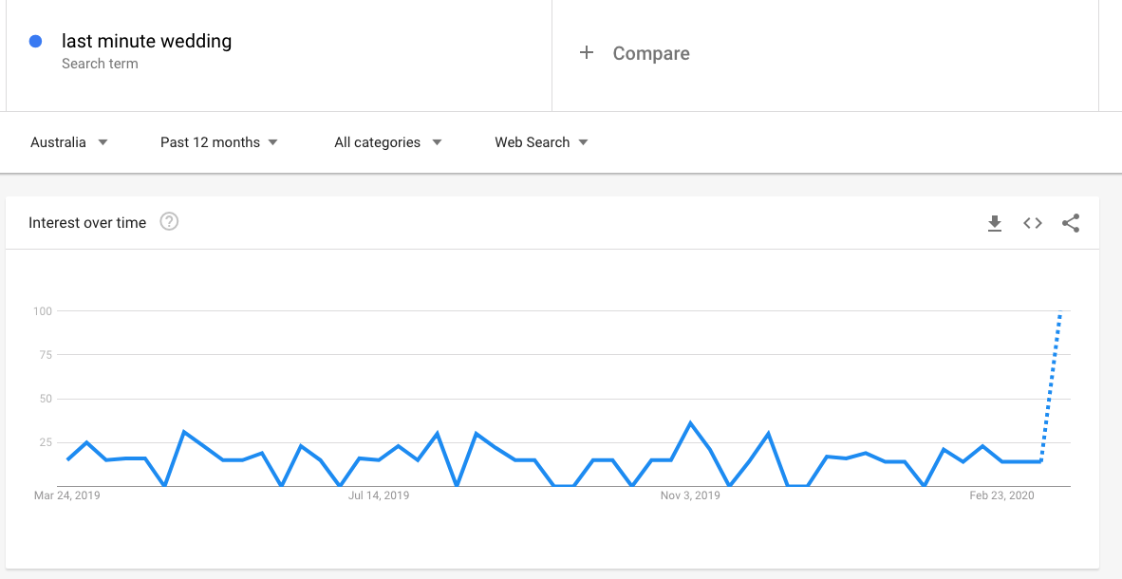Click the 100 value axis label
This screenshot has height=579, width=1122.
point(42,310)
